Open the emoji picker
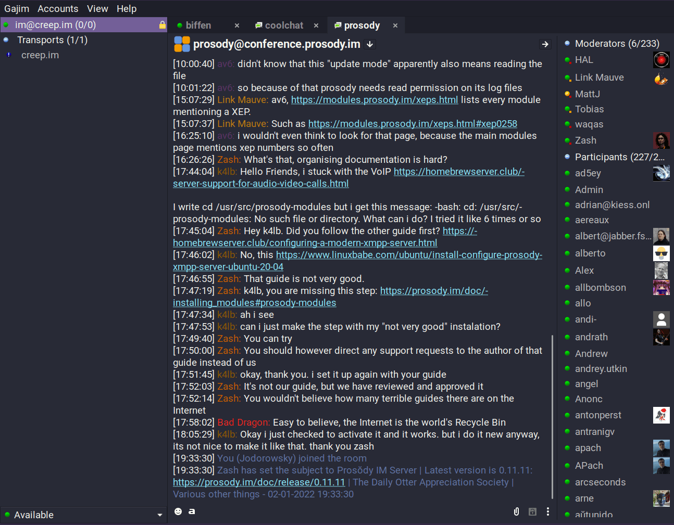674x525 pixels. coord(178,511)
